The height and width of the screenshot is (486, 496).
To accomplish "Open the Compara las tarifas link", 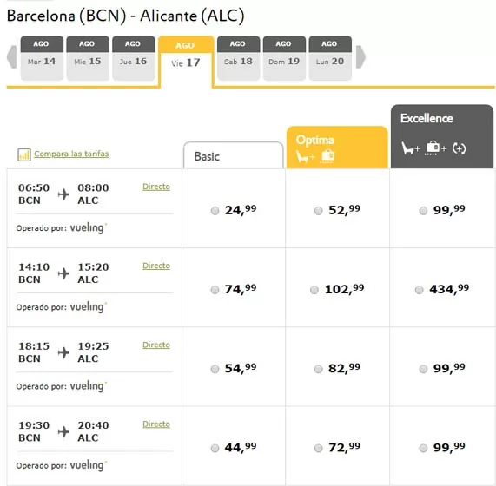I will click(71, 154).
